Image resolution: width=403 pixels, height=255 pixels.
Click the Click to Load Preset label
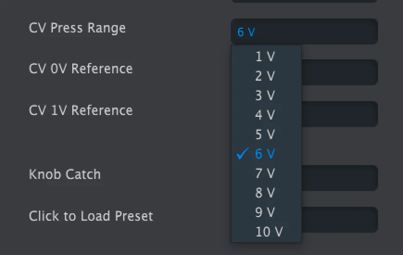(x=91, y=216)
